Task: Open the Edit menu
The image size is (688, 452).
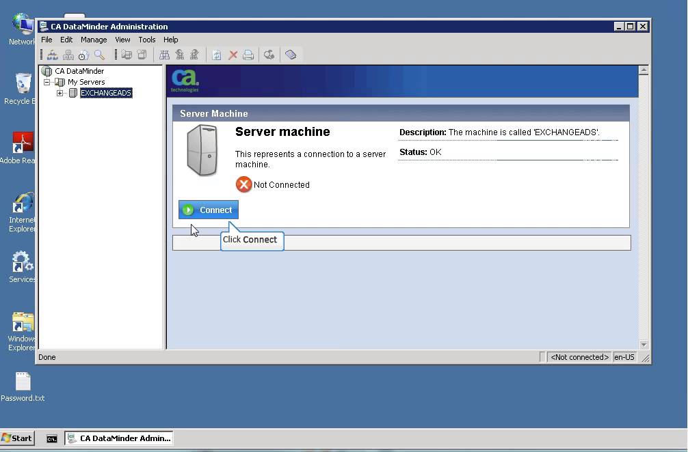Action: point(66,40)
